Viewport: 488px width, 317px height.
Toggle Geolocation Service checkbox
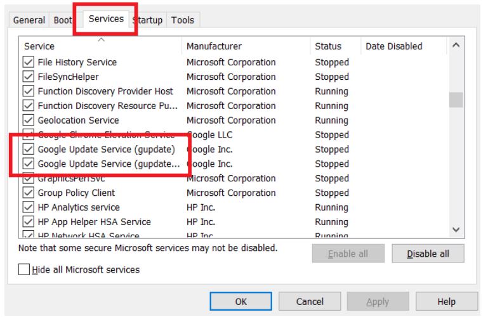click(x=29, y=120)
